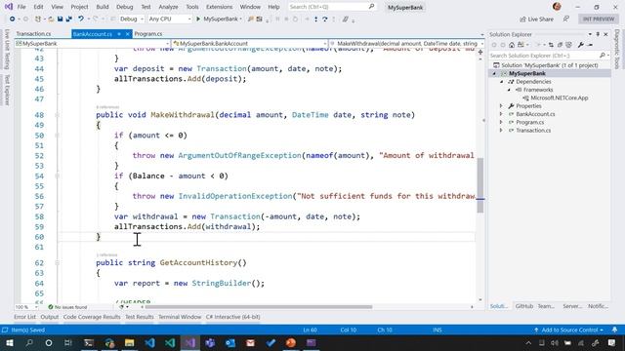
Task: Click the Save icon in toolbar
Action: tap(60, 19)
